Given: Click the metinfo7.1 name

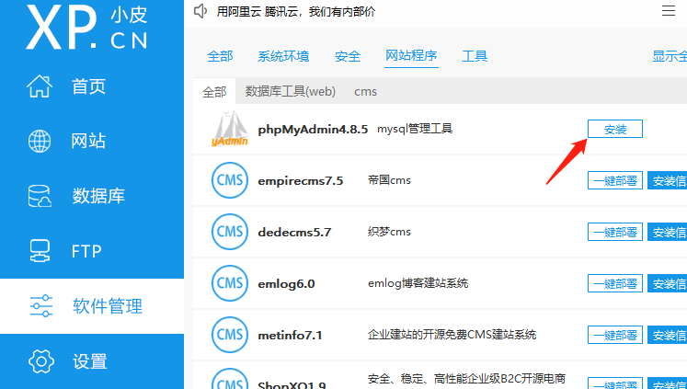Looking at the screenshot, I should point(290,336).
